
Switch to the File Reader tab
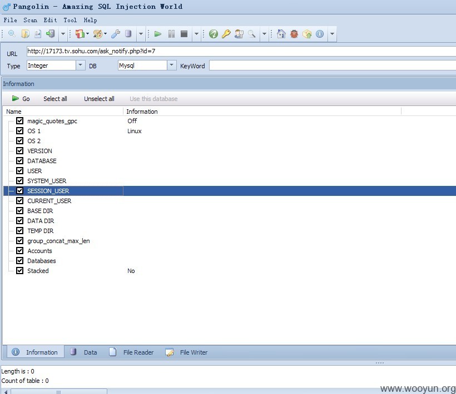(x=132, y=352)
